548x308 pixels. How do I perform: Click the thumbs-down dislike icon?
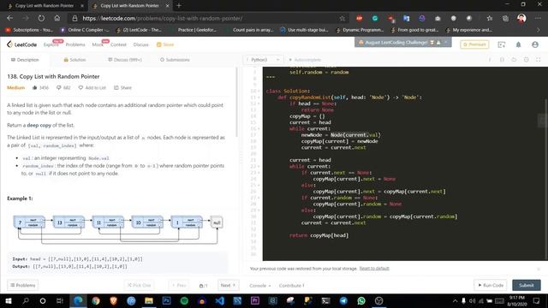click(x=59, y=87)
